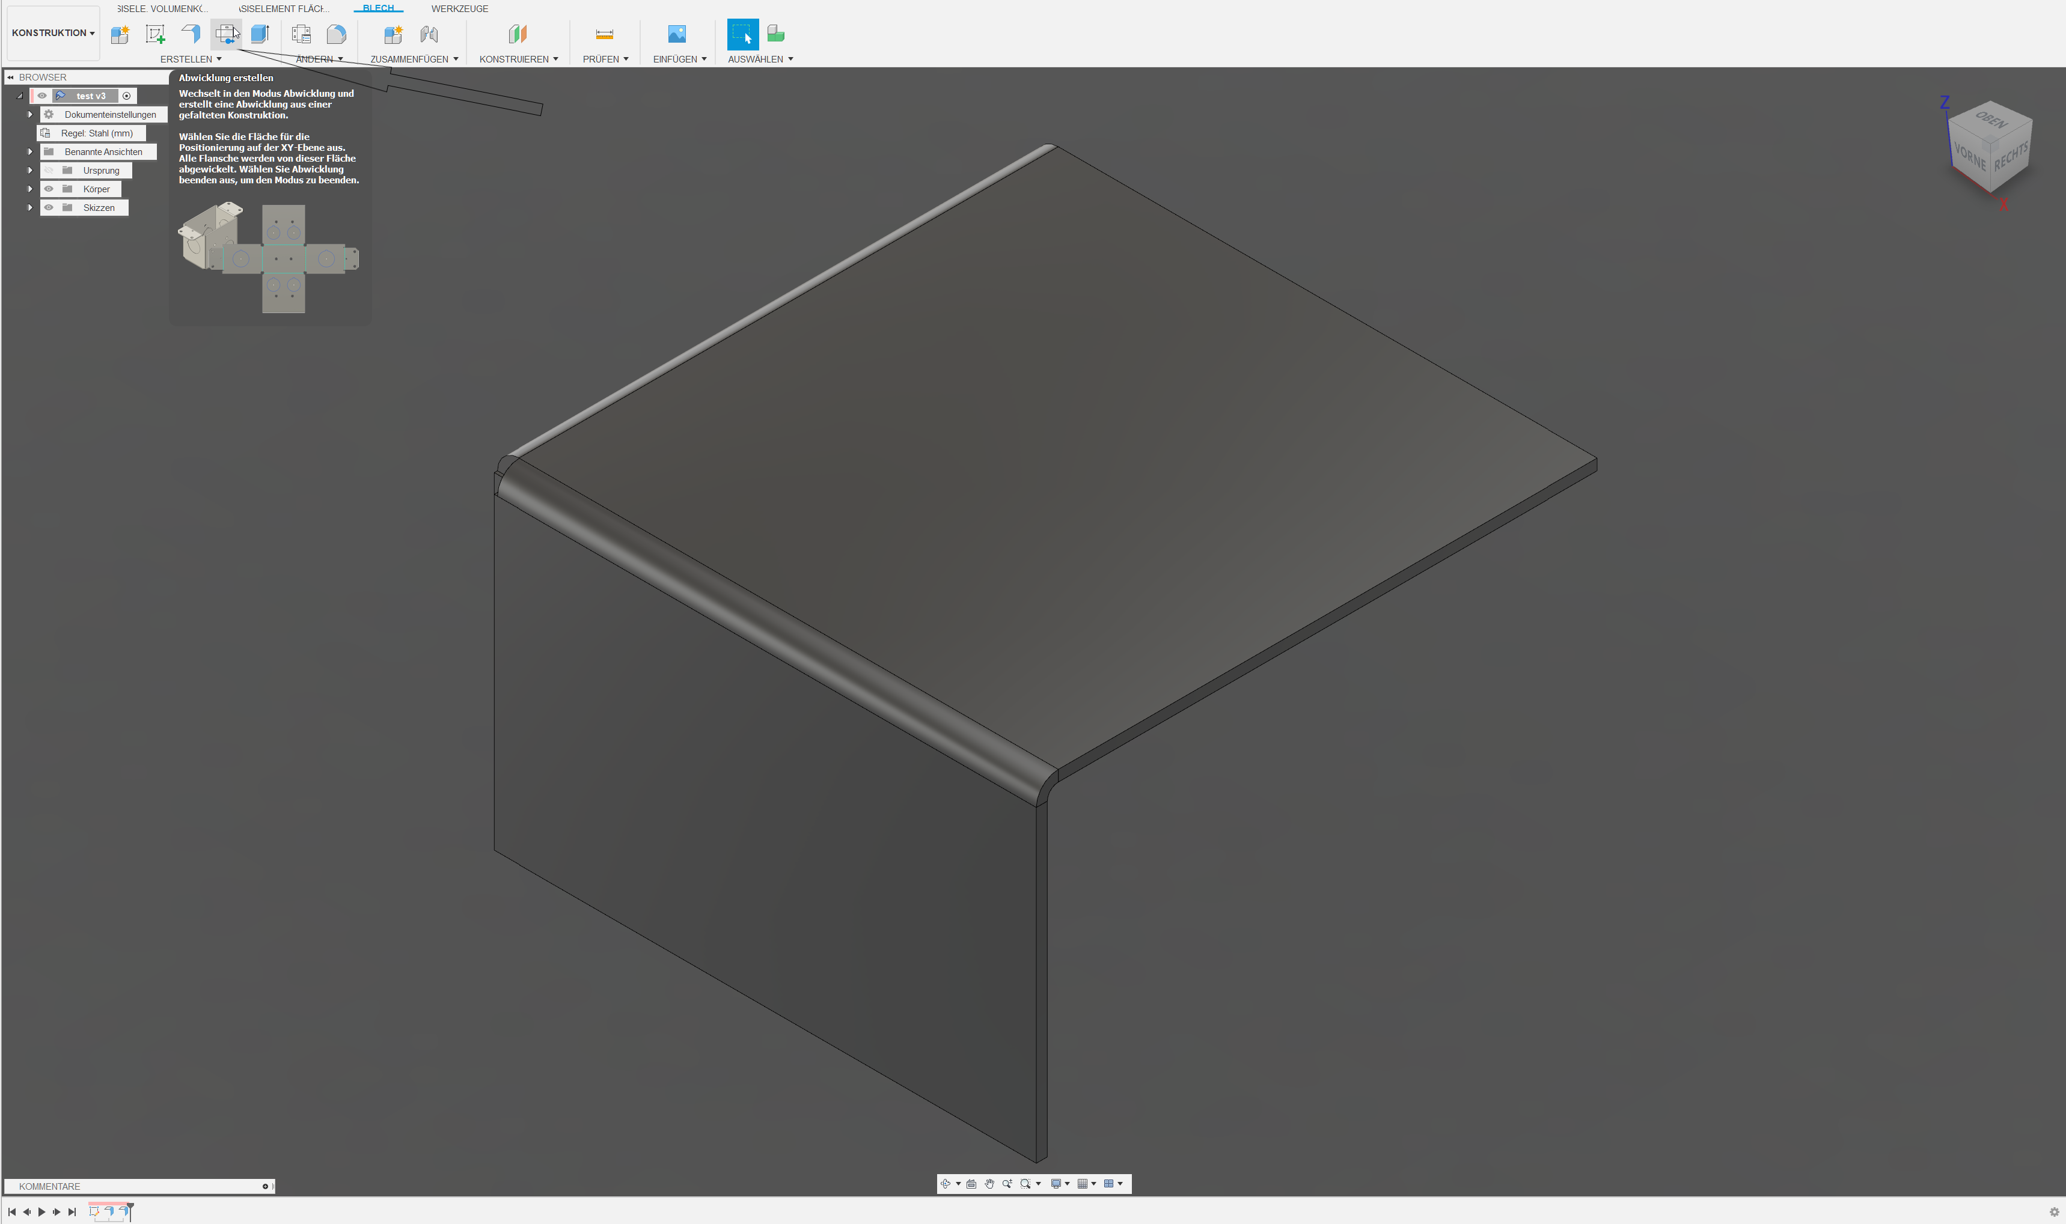The width and height of the screenshot is (2066, 1224).
Task: Open the KONSTRUKTION workspace dropdown
Action: [53, 33]
